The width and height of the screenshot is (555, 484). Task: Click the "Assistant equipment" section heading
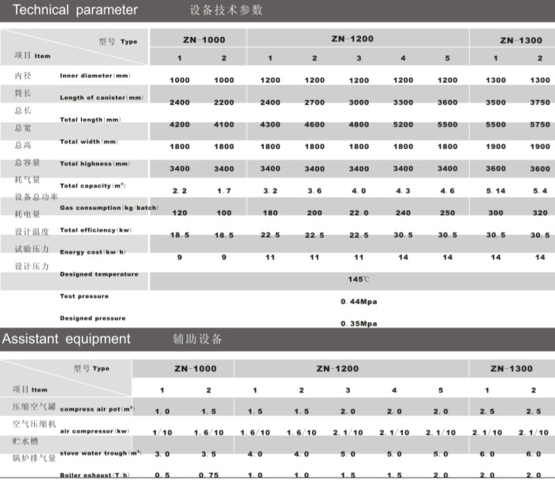point(66,339)
